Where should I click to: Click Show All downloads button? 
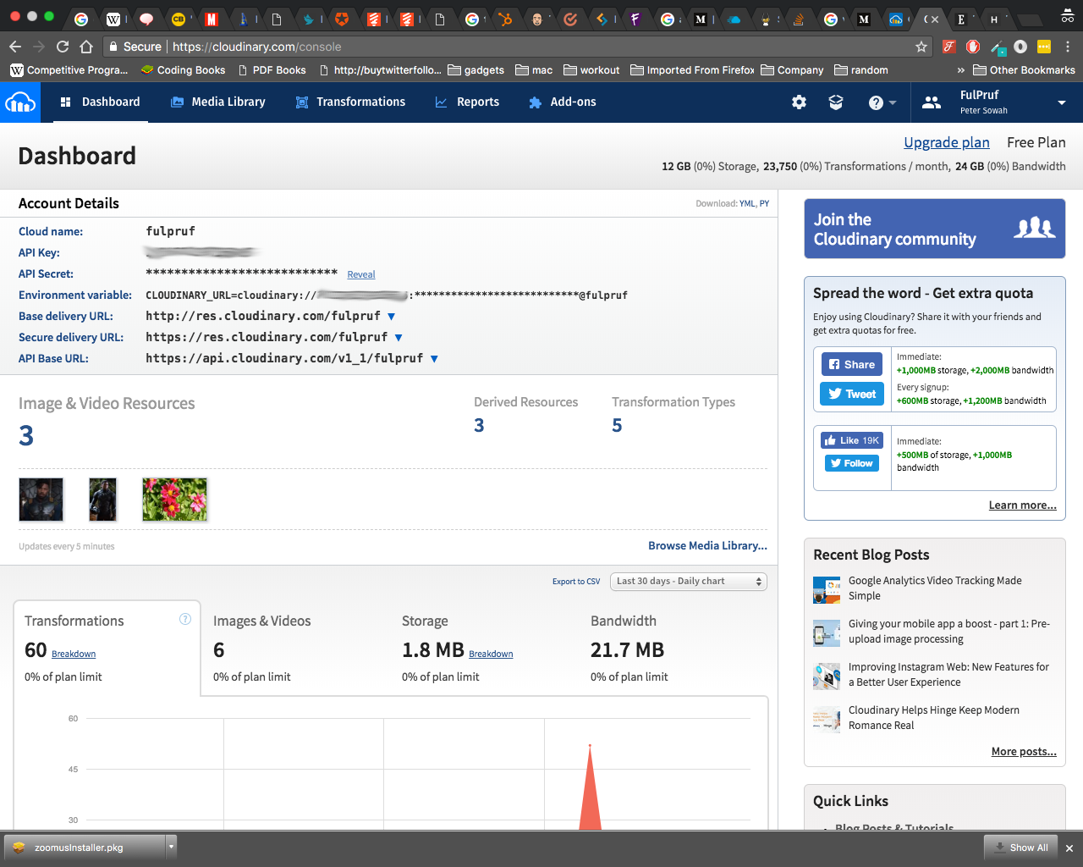(x=1021, y=848)
